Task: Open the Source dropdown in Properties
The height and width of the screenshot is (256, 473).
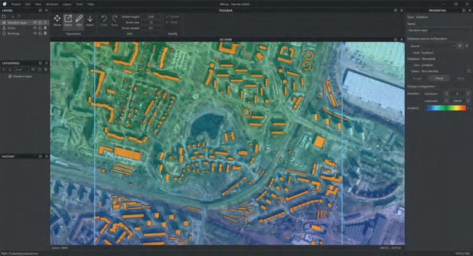Action: click(438, 46)
